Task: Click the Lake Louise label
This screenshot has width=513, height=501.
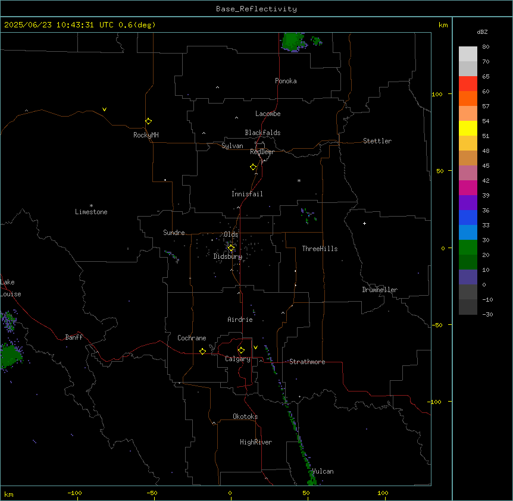Action: coord(11,288)
